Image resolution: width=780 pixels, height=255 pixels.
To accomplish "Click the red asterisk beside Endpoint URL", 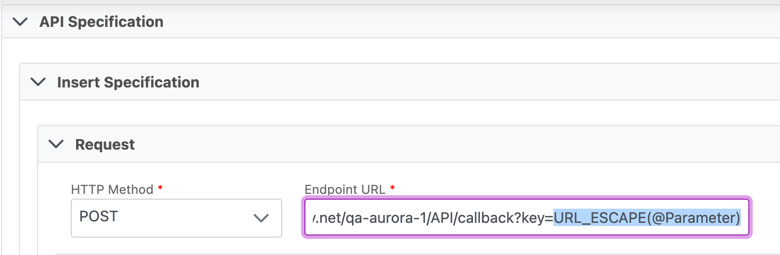I will [x=392, y=188].
